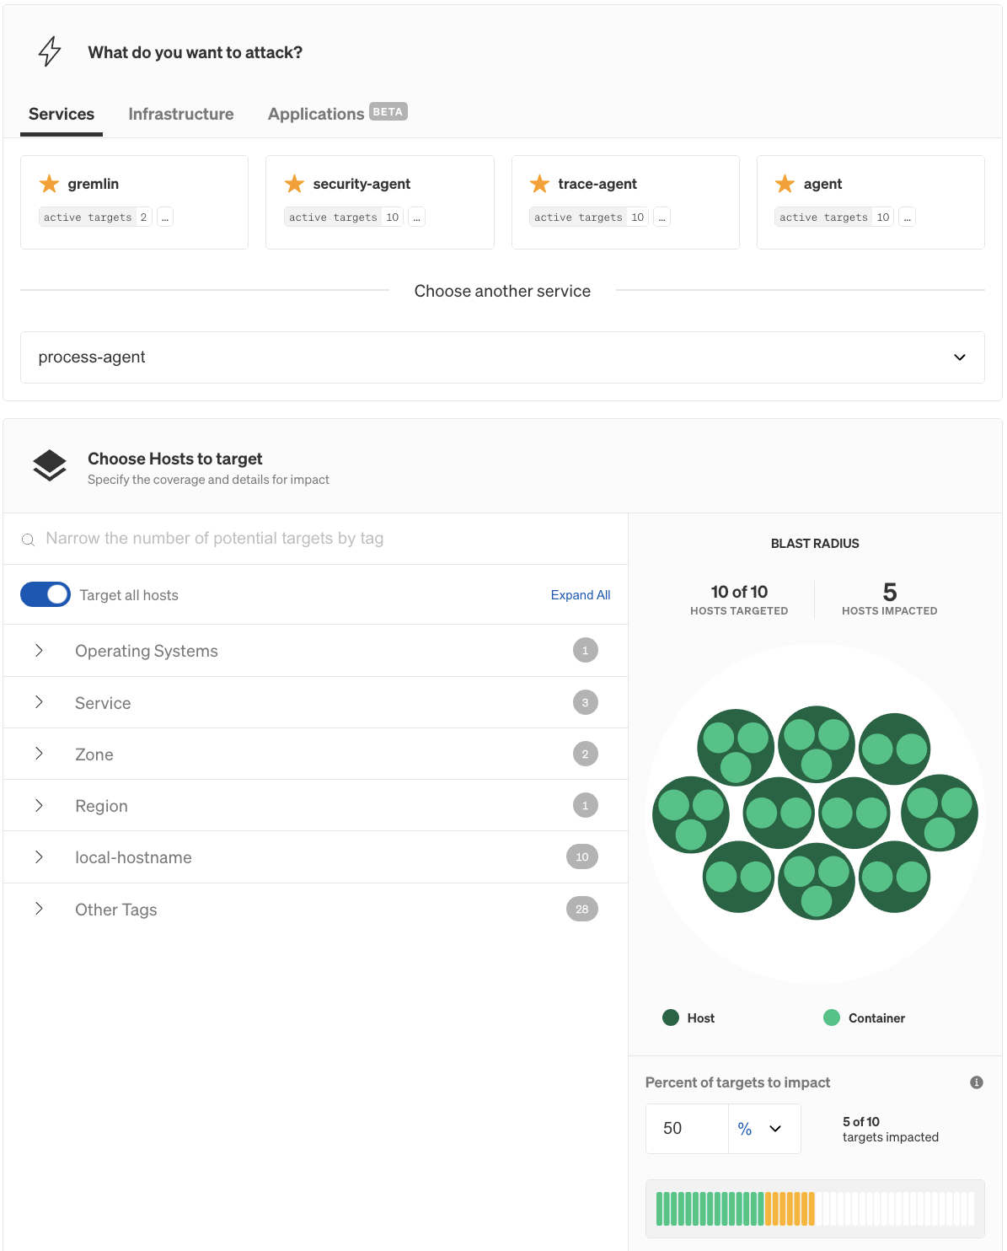The height and width of the screenshot is (1251, 1007).
Task: Select the agent service card
Action: pyautogui.click(x=870, y=202)
